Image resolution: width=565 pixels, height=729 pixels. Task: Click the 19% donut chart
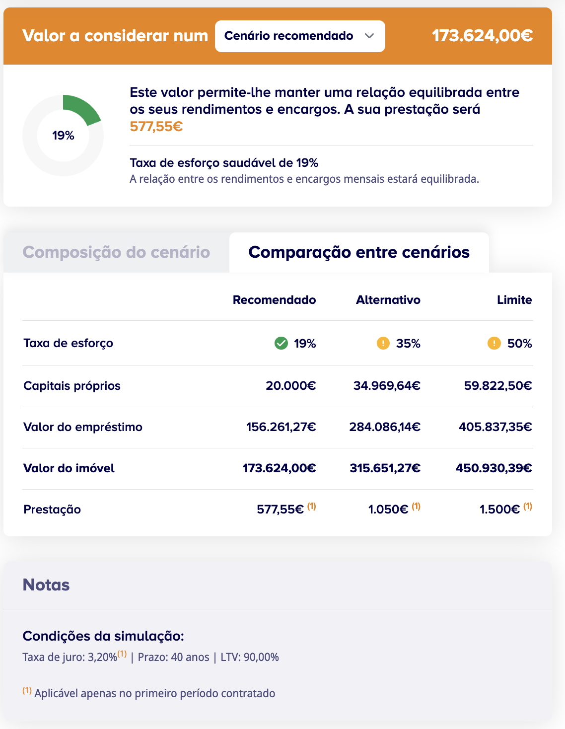(x=63, y=136)
